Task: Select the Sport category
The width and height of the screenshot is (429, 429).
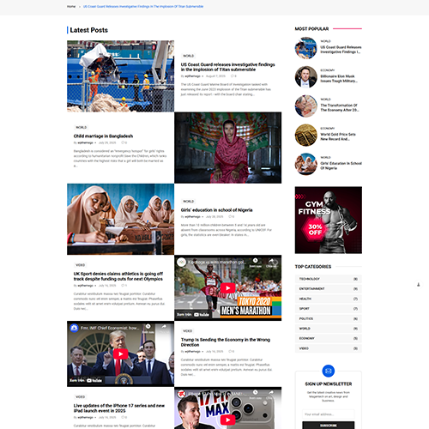Action: 329,309
